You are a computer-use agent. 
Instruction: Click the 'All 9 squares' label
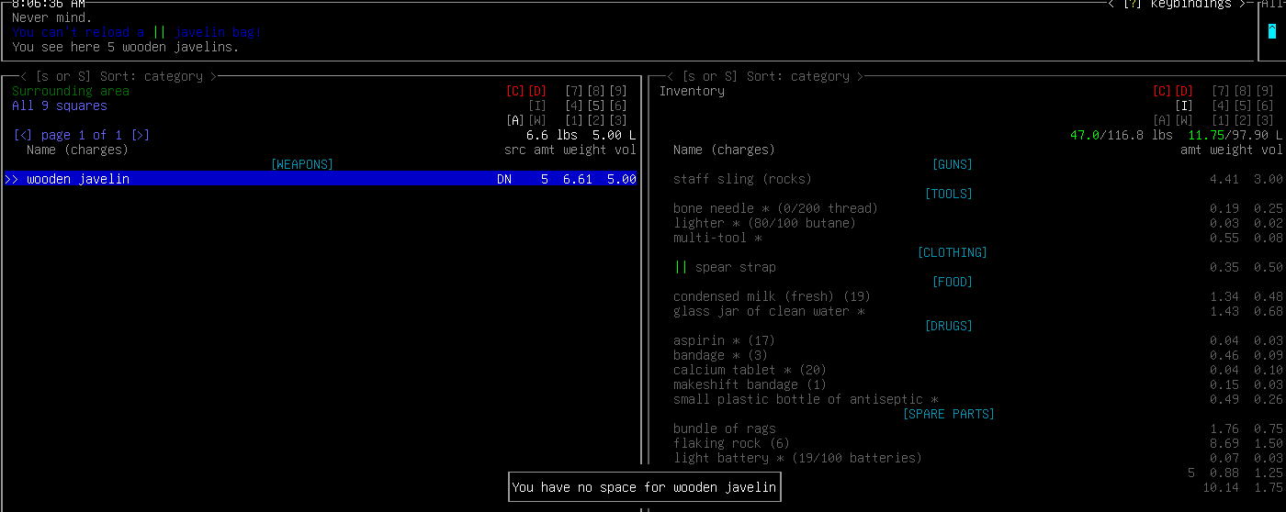coord(60,106)
